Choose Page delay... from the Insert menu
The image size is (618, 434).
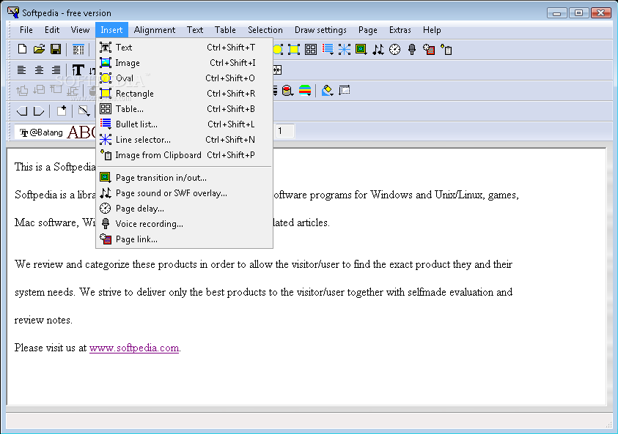(x=184, y=208)
